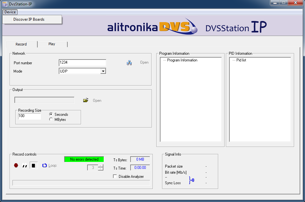Decrease the loop count stepper
This screenshot has height=202, width=305.
pyautogui.click(x=100, y=169)
